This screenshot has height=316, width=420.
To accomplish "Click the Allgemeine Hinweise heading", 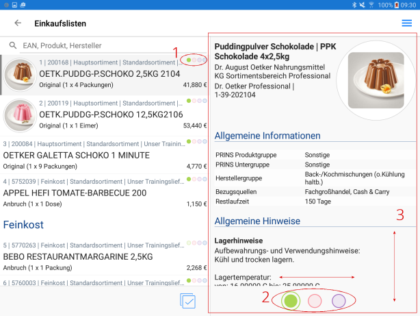I will pyautogui.click(x=257, y=221).
